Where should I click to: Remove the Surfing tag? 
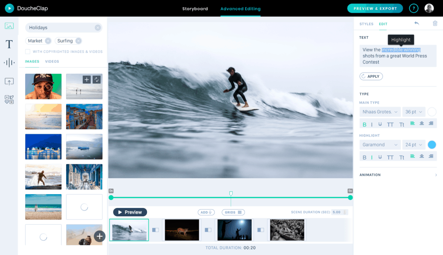pos(78,41)
